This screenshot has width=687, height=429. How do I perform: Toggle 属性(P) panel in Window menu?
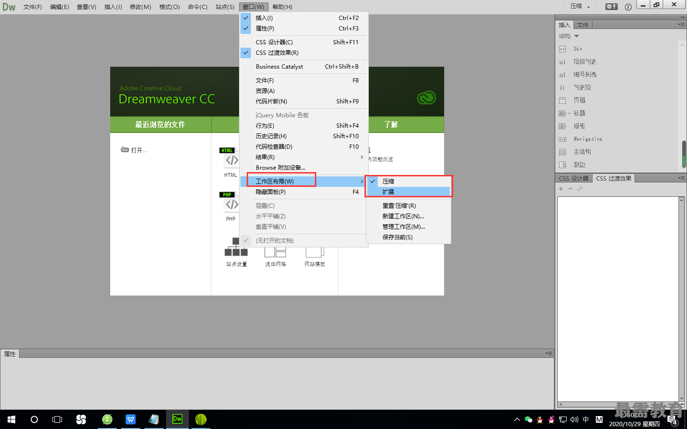tap(304, 28)
